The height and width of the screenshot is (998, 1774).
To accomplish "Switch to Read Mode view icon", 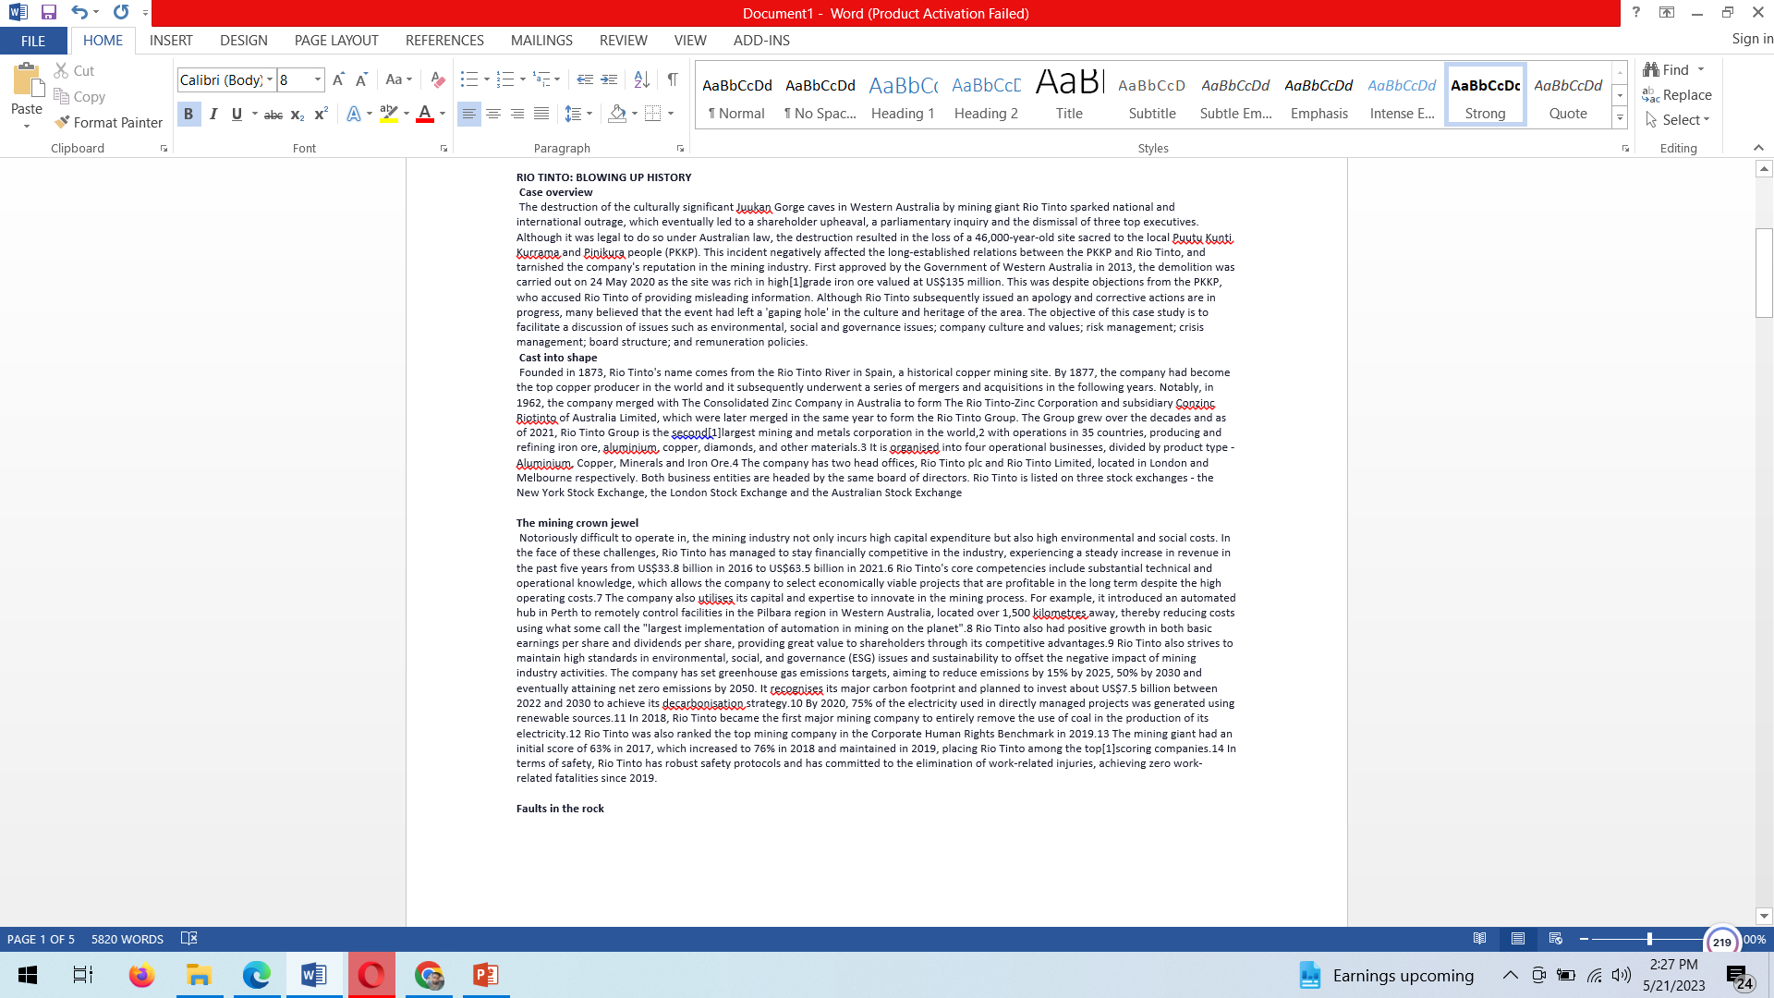I will [1479, 939].
